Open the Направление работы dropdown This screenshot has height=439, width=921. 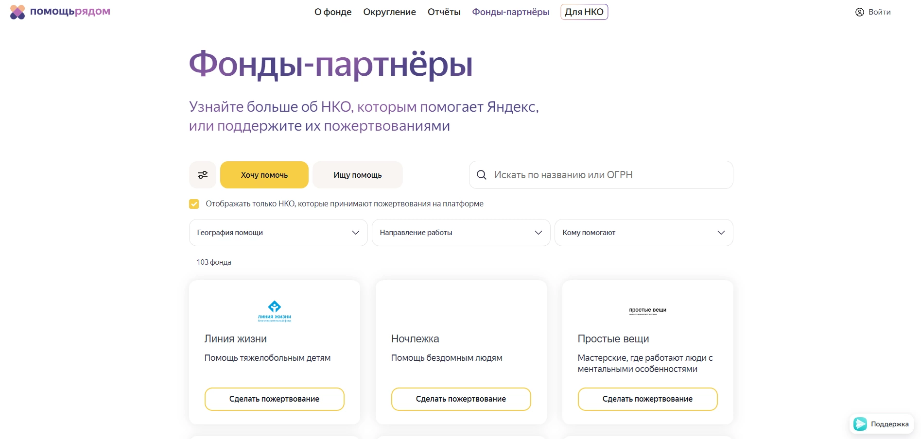click(x=461, y=233)
